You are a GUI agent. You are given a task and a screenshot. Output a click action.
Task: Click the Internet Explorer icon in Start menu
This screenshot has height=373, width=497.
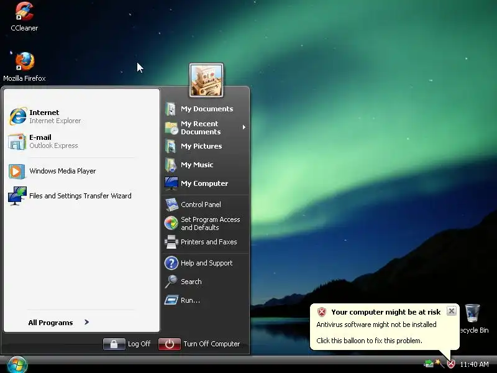point(18,116)
